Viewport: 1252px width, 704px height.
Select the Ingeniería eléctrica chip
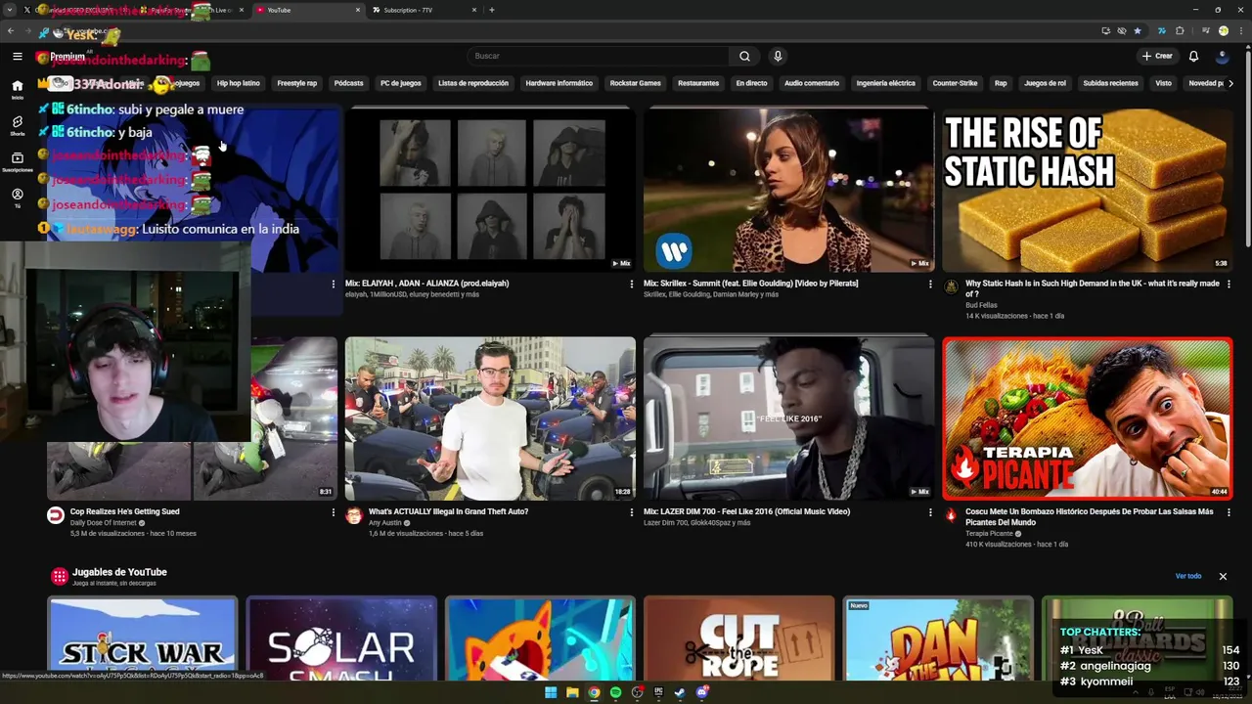coord(886,83)
